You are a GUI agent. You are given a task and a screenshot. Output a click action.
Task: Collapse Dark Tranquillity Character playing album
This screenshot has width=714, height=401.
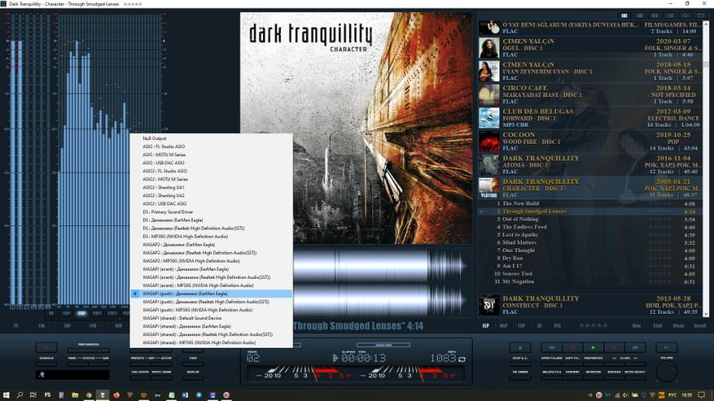[x=590, y=188]
